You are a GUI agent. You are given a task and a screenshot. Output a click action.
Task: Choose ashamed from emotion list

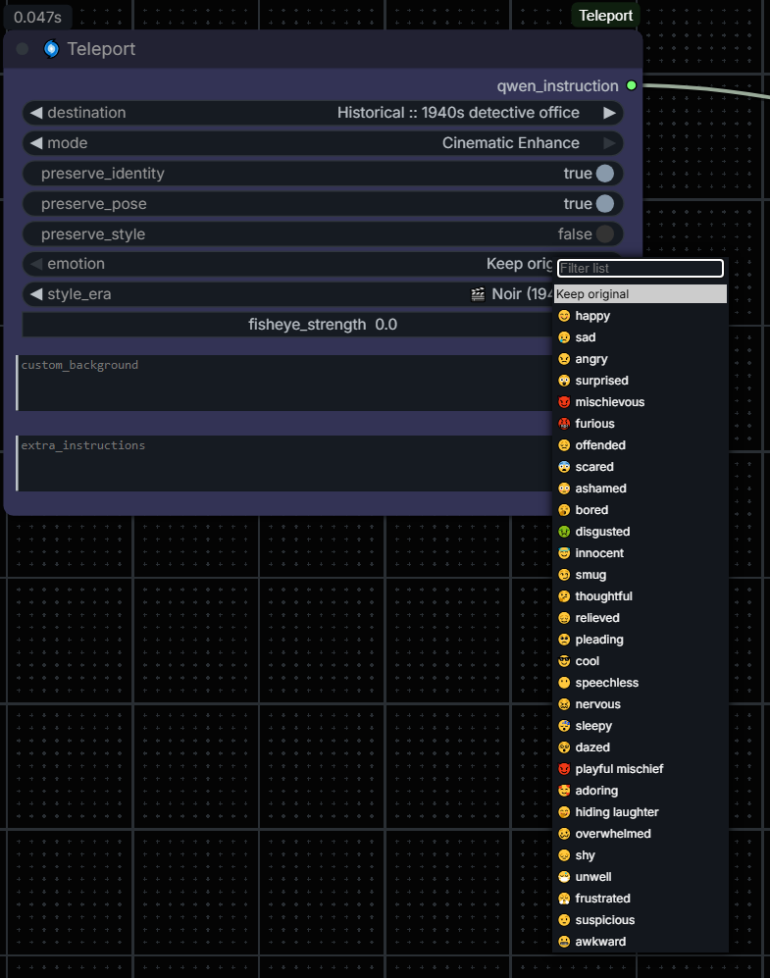[x=641, y=489]
